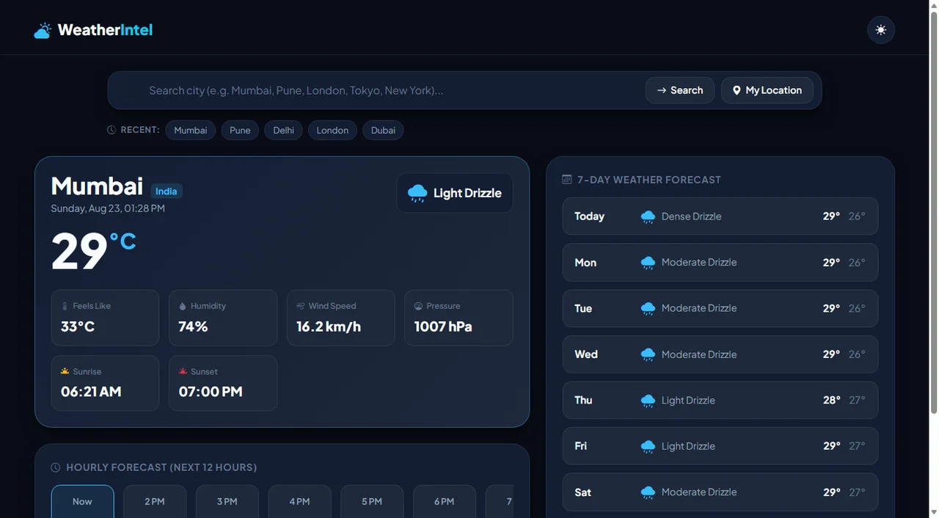Click the Wed day label

point(586,354)
